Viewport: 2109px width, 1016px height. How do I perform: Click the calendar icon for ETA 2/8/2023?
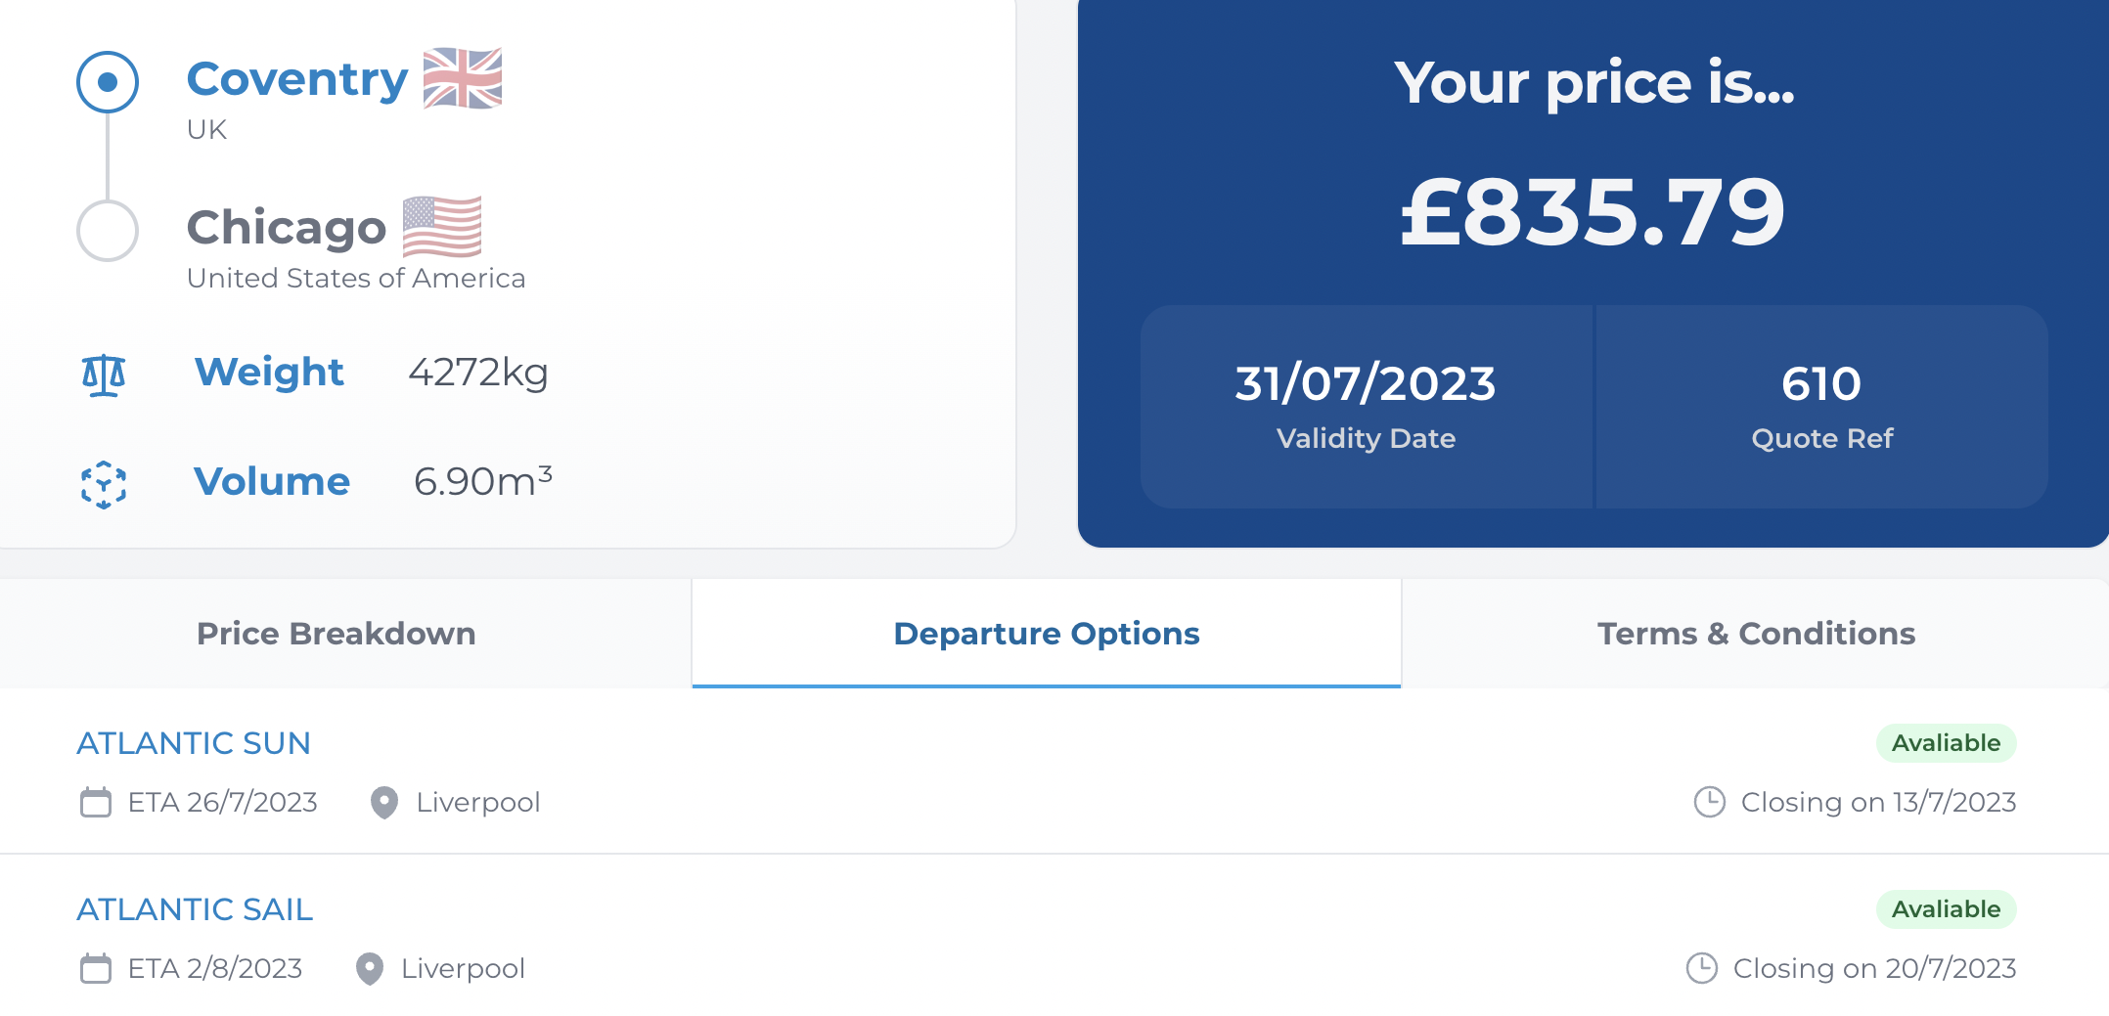tap(96, 969)
